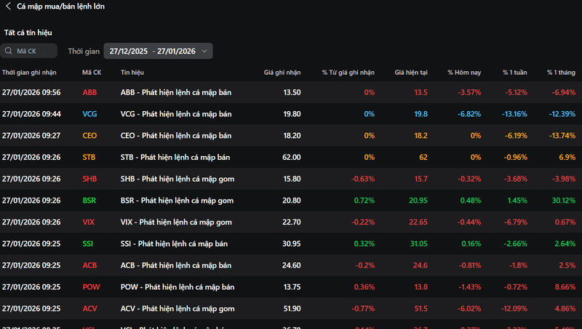Image resolution: width=582 pixels, height=329 pixels.
Task: Expand the date picker chevron arrow
Action: 204,51
